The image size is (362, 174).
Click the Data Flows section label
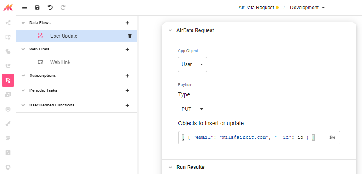click(x=40, y=23)
